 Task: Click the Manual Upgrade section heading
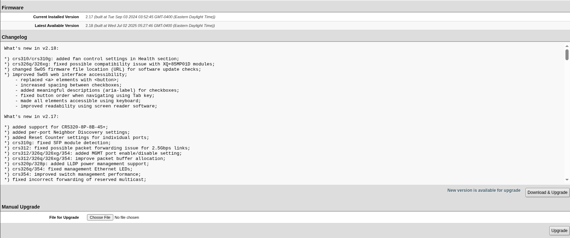[x=21, y=207]
